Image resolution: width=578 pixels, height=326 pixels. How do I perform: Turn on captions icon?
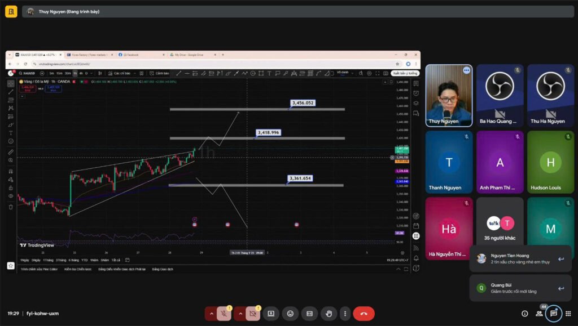(309, 314)
